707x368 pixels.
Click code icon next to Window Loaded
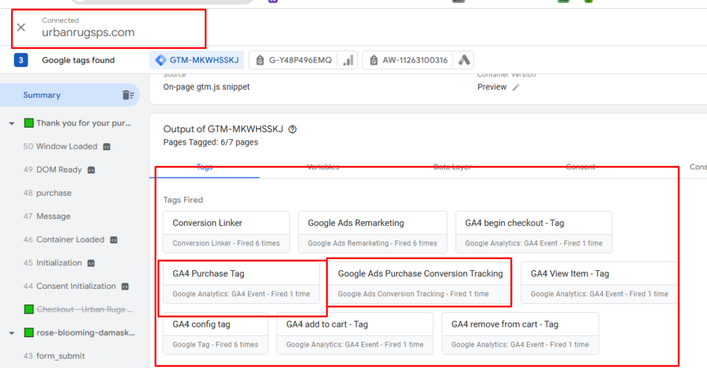(107, 147)
